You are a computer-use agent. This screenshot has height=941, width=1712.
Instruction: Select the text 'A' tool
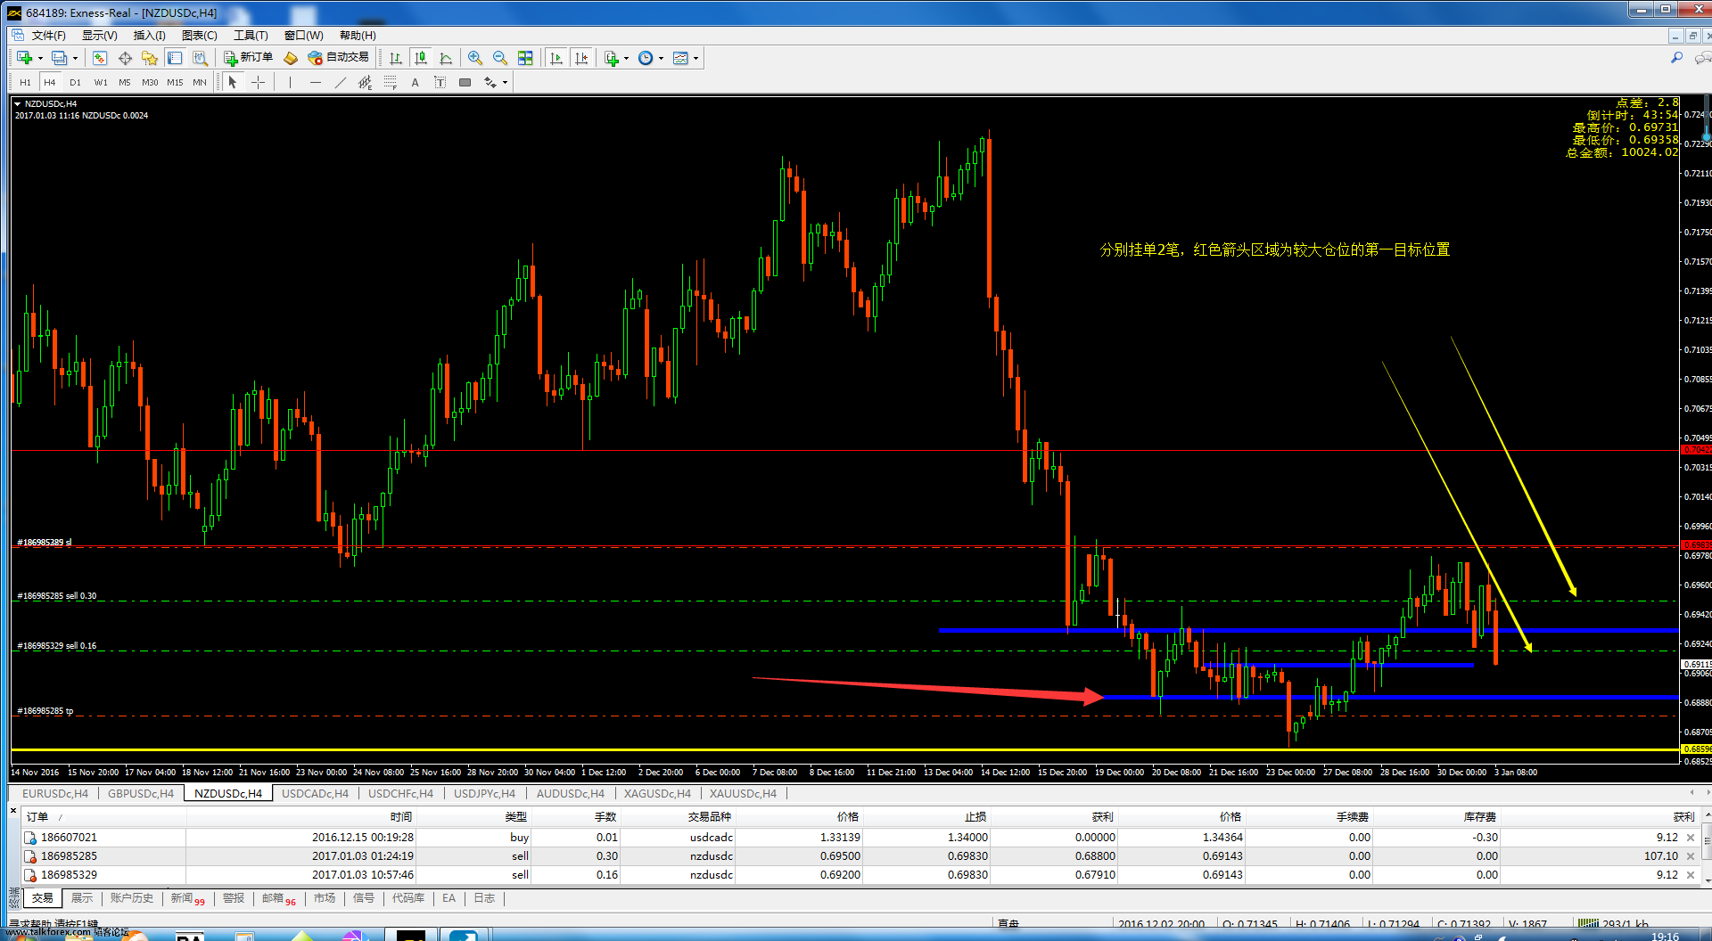(415, 82)
